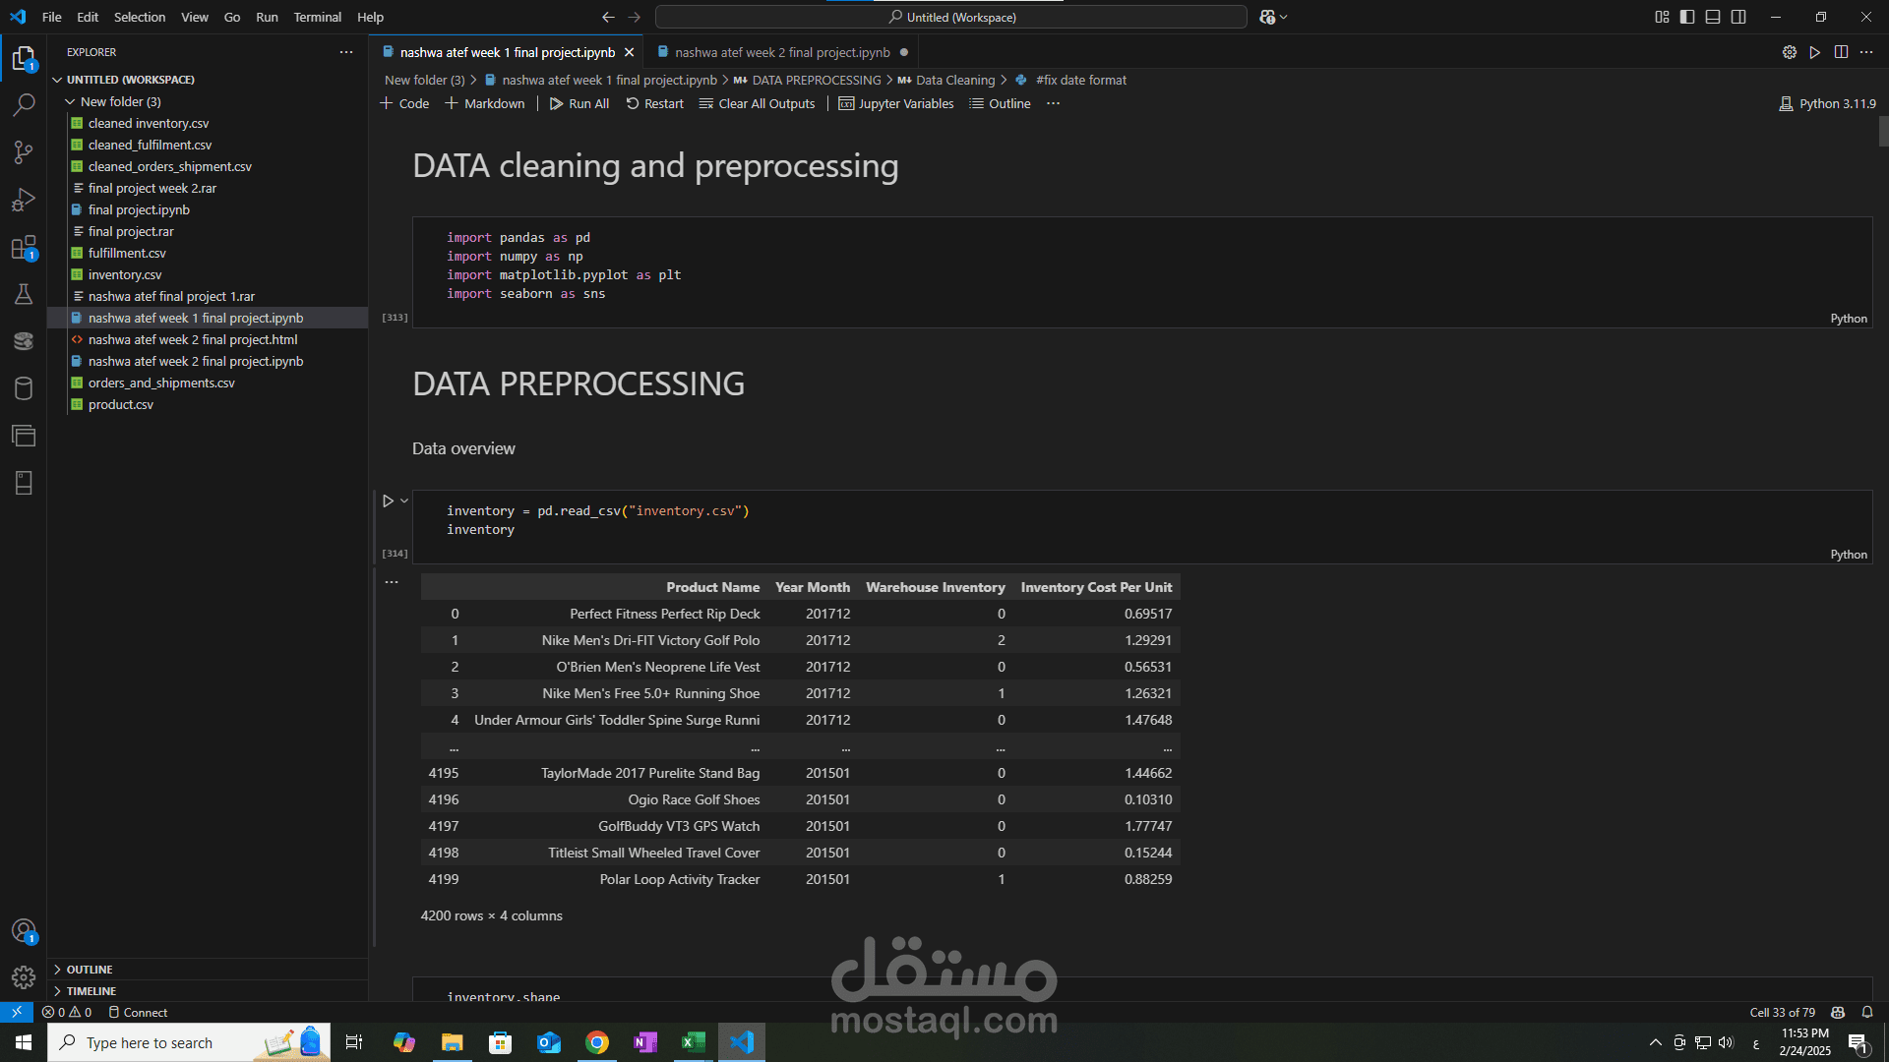Image resolution: width=1889 pixels, height=1062 pixels.
Task: Run the inventory read_csv cell
Action: tap(388, 501)
